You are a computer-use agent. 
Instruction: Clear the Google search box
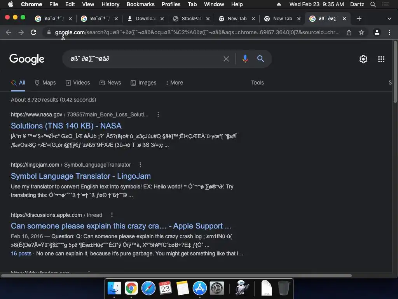(x=226, y=59)
